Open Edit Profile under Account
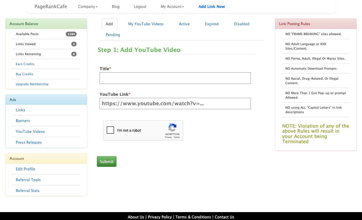 (x=25, y=169)
